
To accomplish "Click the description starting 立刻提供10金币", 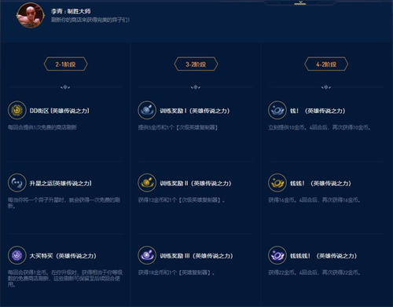I will [x=320, y=127].
